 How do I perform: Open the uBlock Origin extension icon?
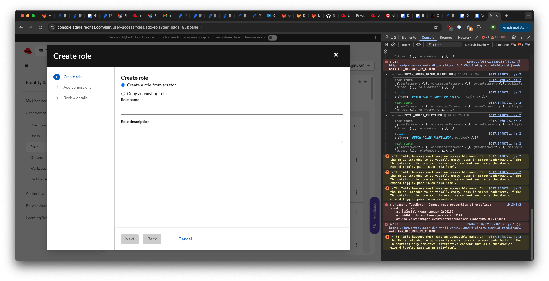click(x=450, y=27)
